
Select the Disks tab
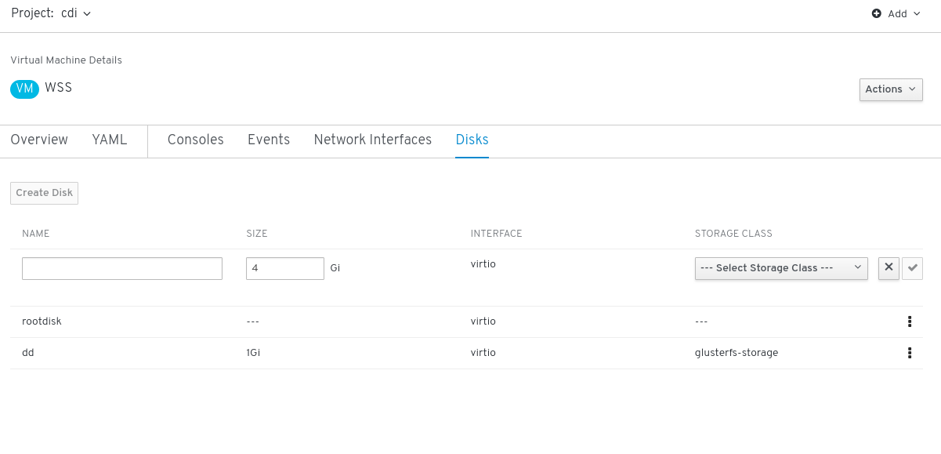472,140
